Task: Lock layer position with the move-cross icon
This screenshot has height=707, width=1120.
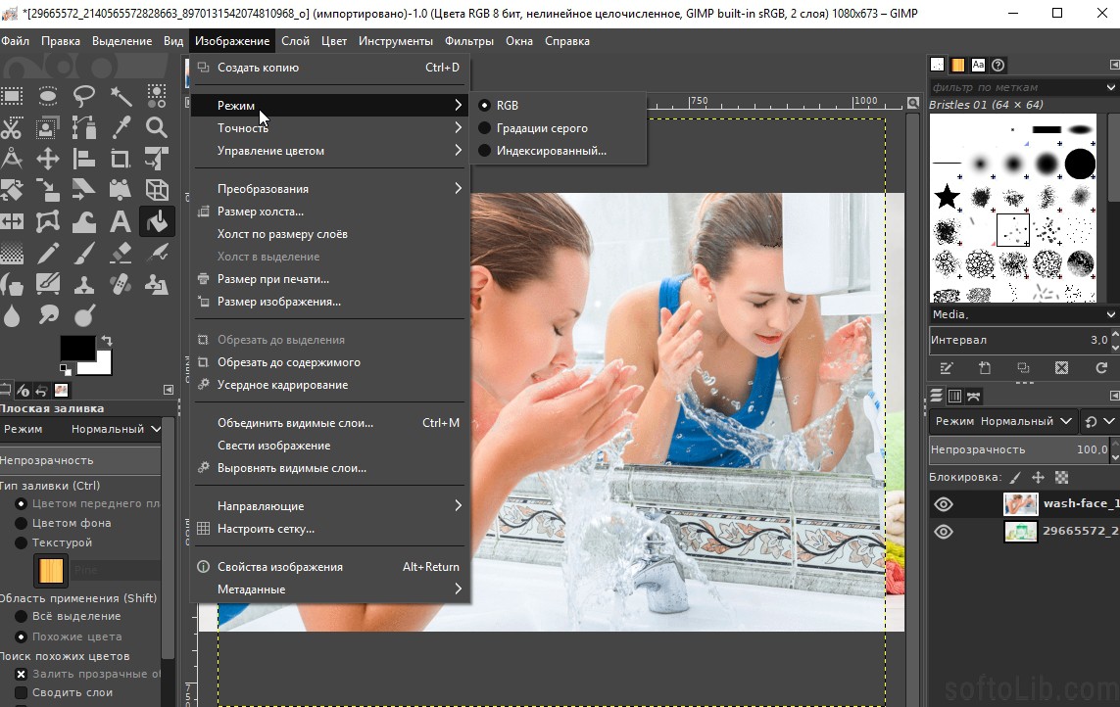Action: click(x=1038, y=477)
